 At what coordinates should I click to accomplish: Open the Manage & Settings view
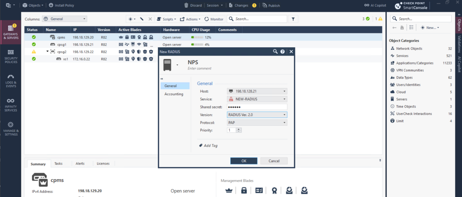click(x=11, y=129)
